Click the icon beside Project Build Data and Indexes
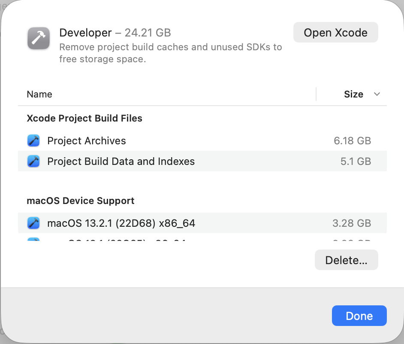This screenshot has width=404, height=344. click(33, 161)
